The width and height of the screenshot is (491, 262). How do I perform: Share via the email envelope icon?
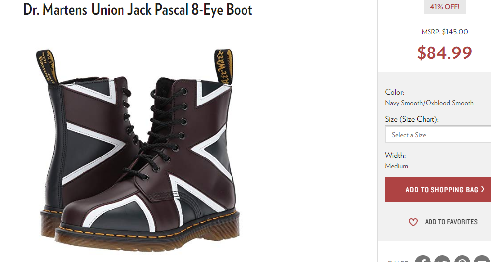coord(482,259)
